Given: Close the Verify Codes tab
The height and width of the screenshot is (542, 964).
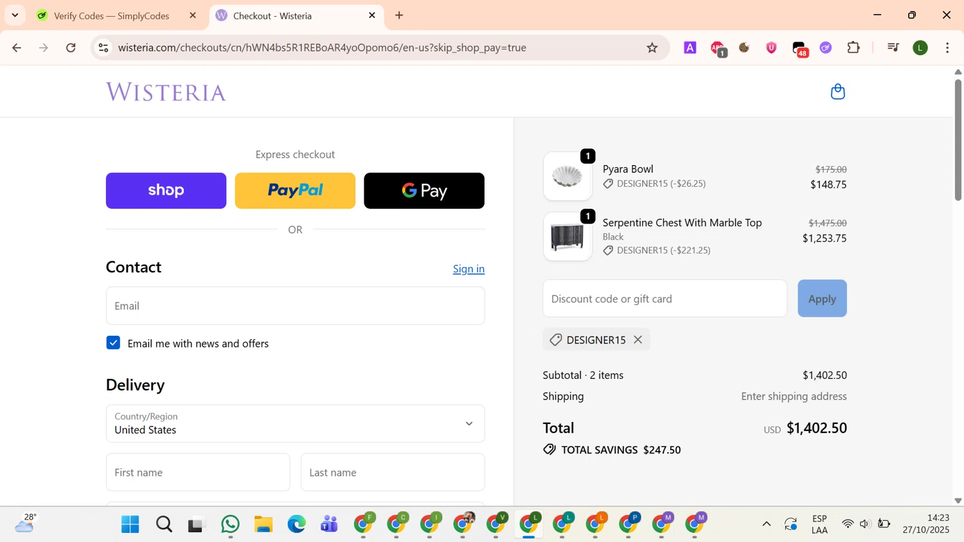Looking at the screenshot, I should coord(193,15).
